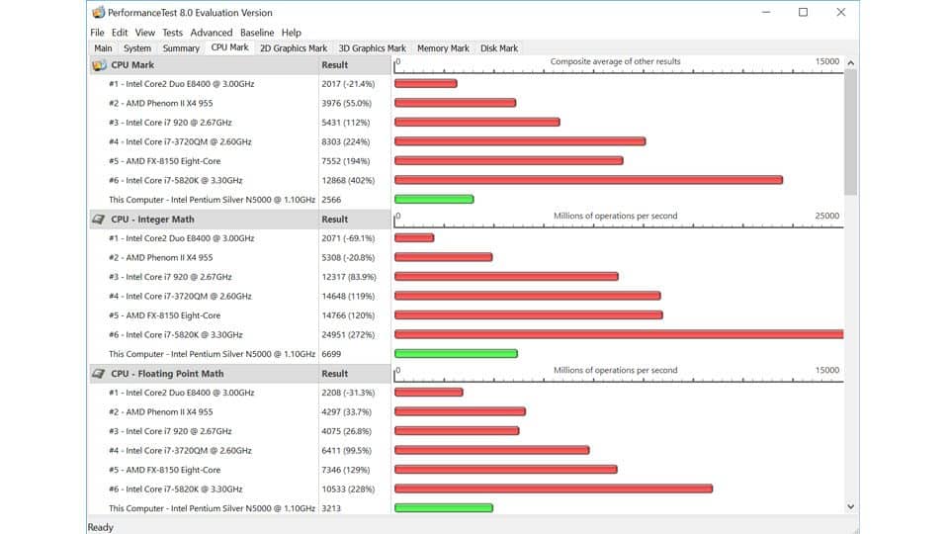Select CPU Mark row Intel Core i7-5820K
949x534 pixels.
pos(176,181)
